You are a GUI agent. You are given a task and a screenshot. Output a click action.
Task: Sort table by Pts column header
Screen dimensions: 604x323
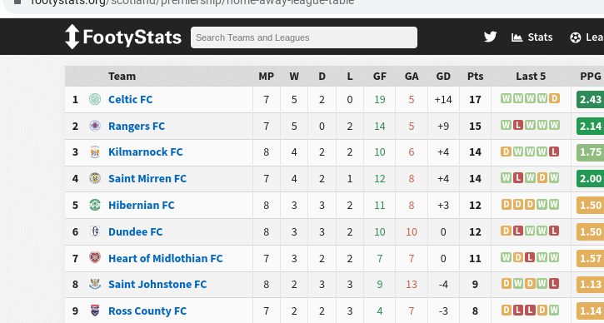pos(475,77)
